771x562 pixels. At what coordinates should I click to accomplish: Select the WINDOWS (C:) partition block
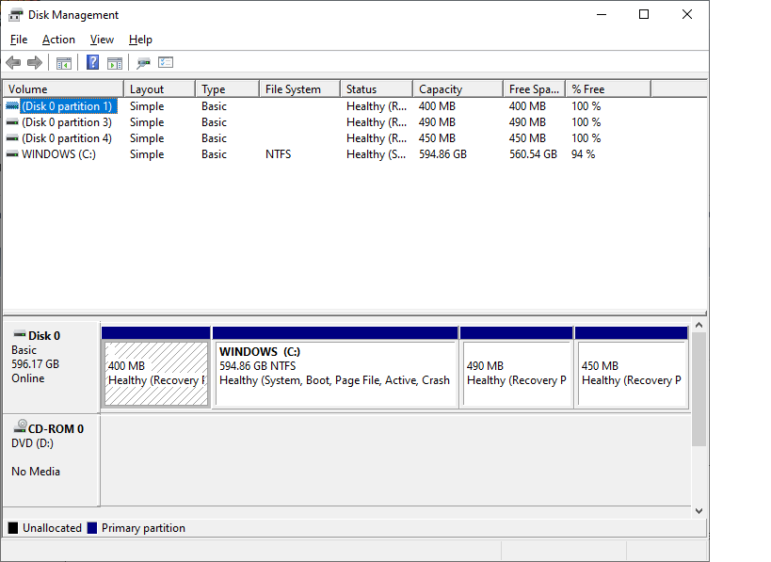click(x=335, y=374)
